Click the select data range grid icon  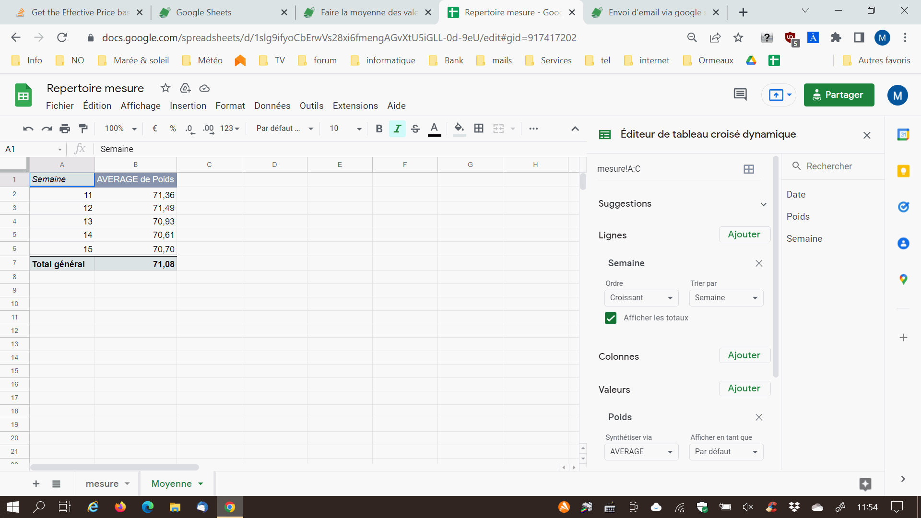[748, 169]
